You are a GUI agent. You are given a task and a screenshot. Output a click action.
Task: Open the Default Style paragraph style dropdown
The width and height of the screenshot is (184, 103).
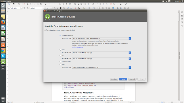[x=22, y=8]
